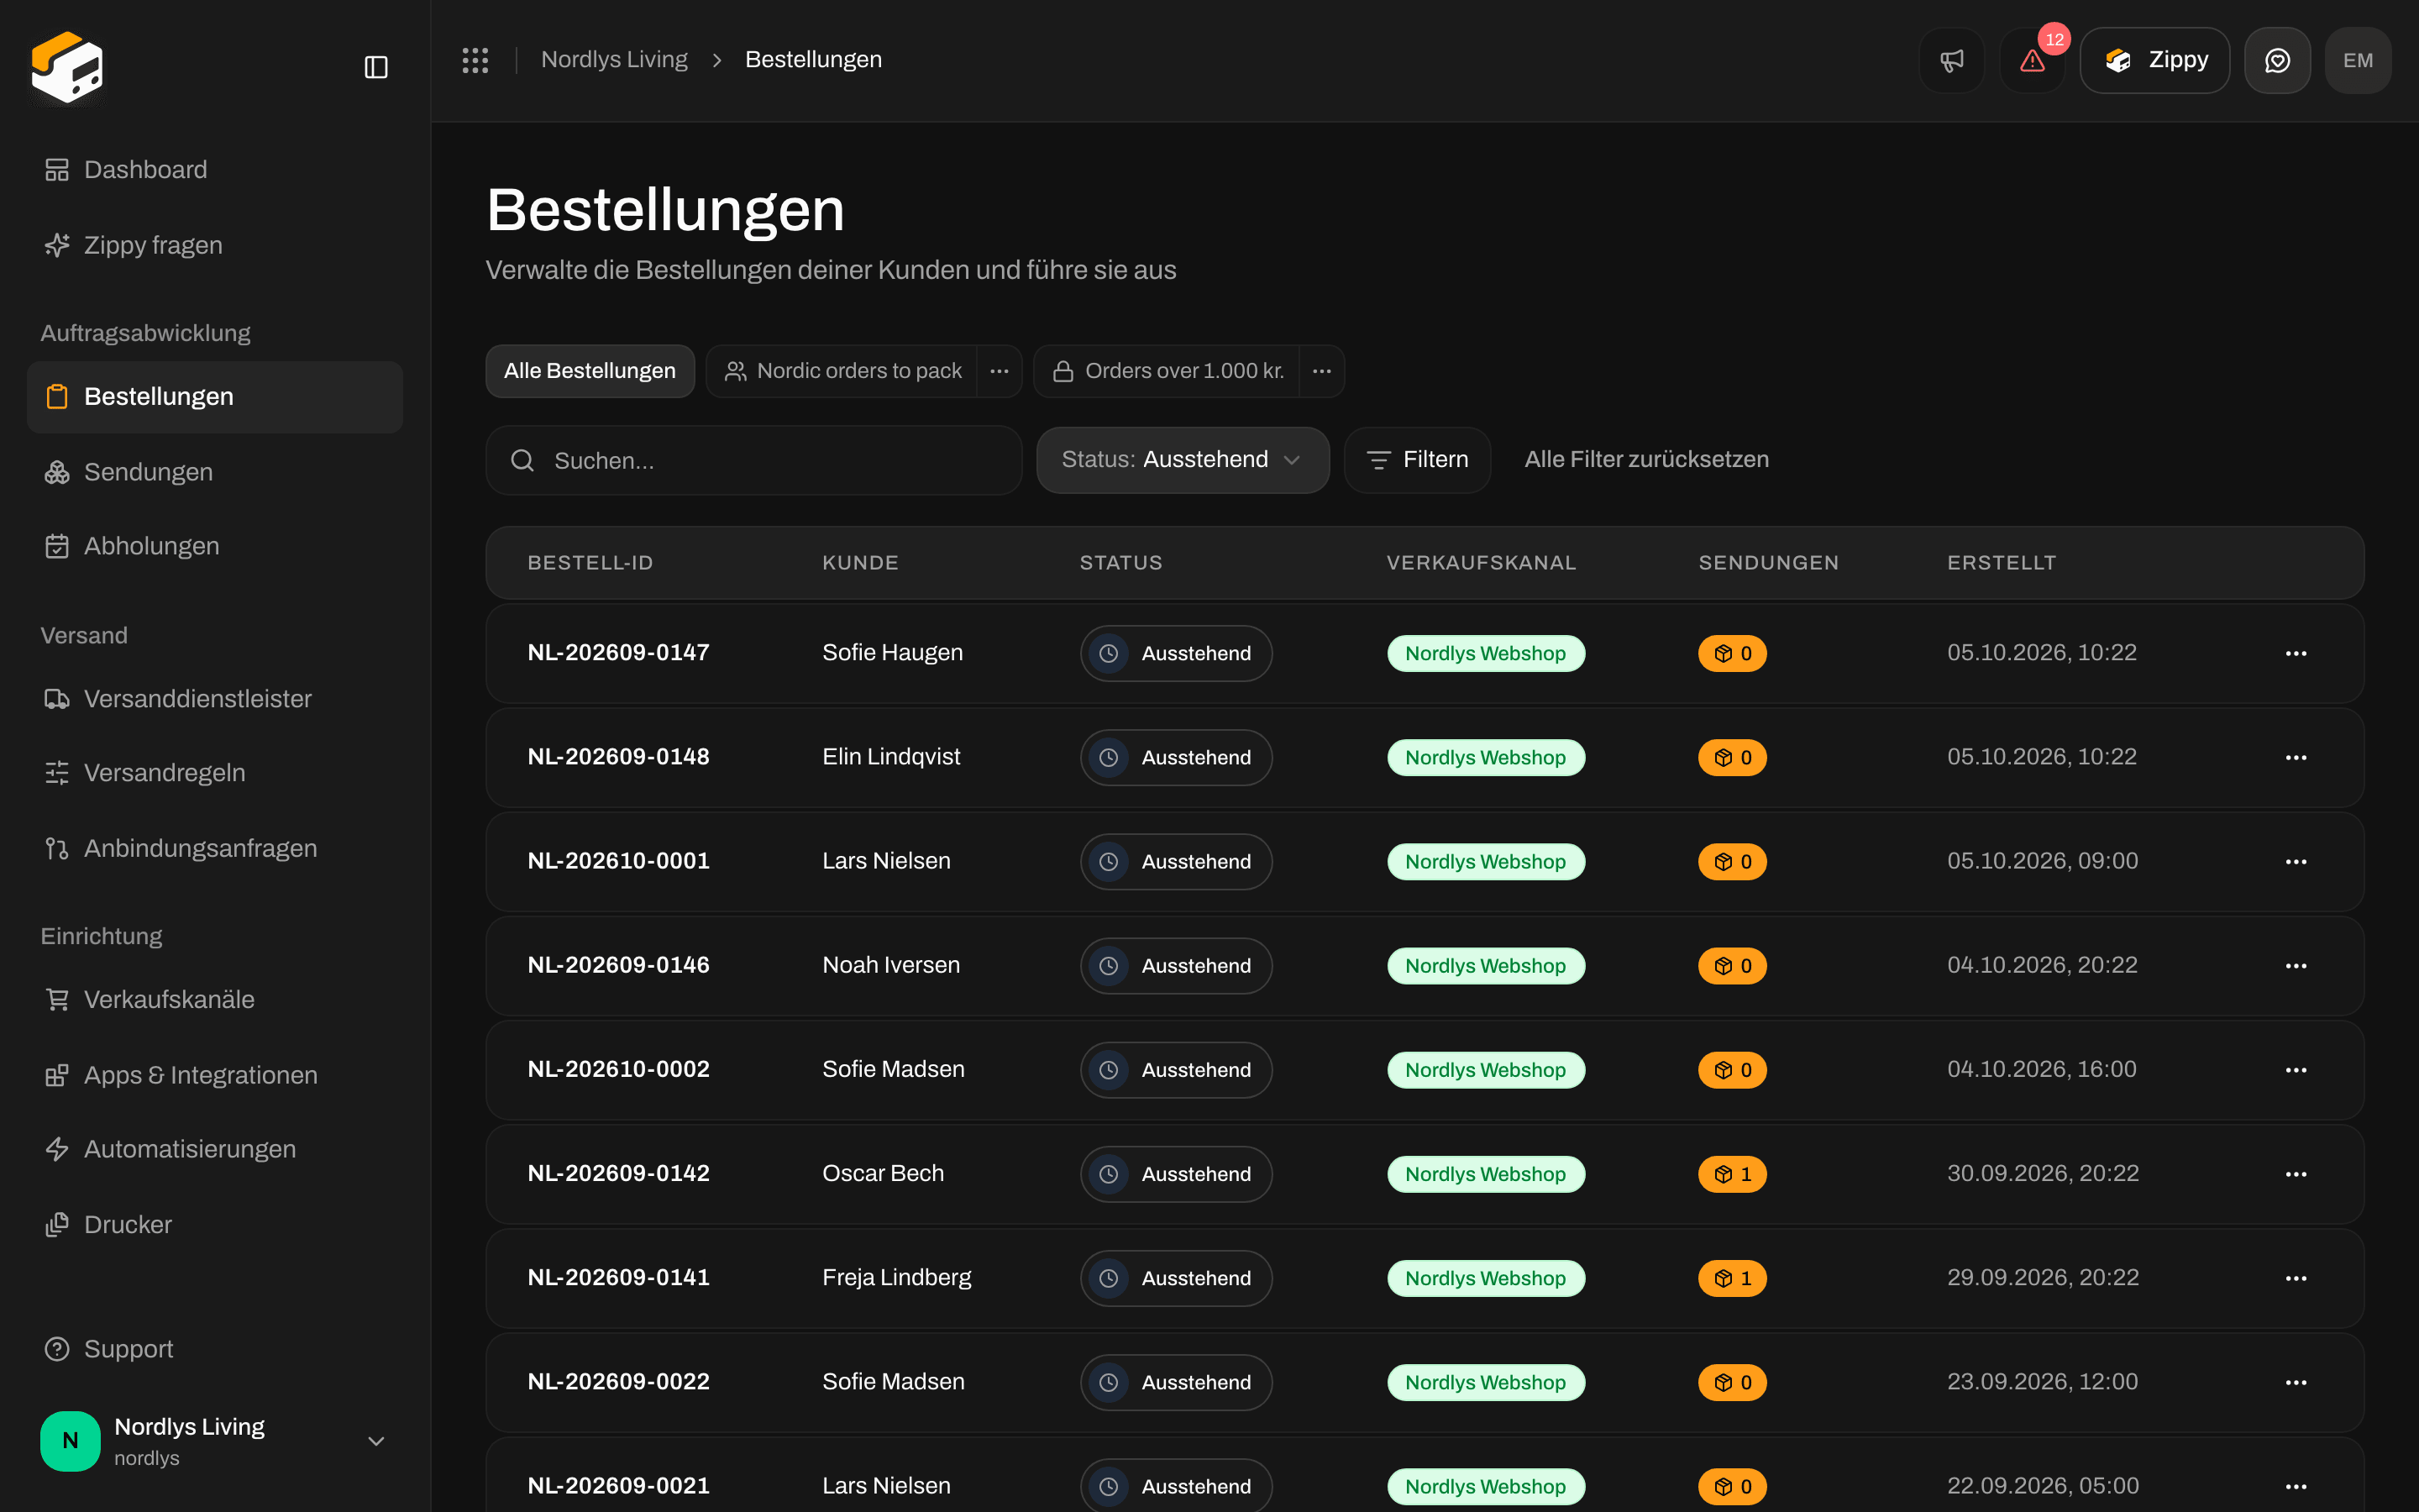
Task: Open Abholungen in the sidebar
Action: click(215, 546)
